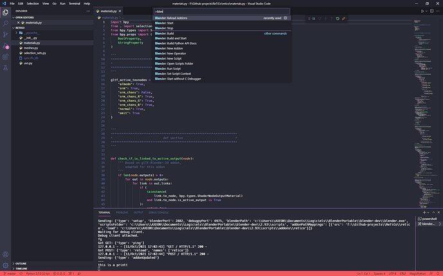Expand the __pycache__ folder
The height and width of the screenshot is (276, 443).
[x=53, y=33]
